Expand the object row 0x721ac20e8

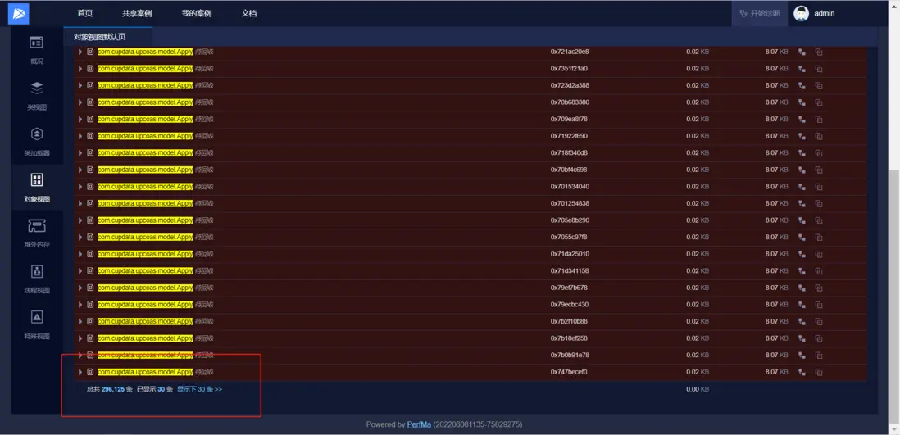(80, 52)
